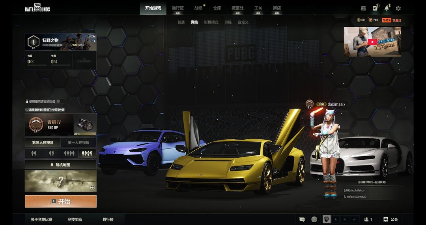
Task: Open the 战绩 career tab
Action: 198,8
